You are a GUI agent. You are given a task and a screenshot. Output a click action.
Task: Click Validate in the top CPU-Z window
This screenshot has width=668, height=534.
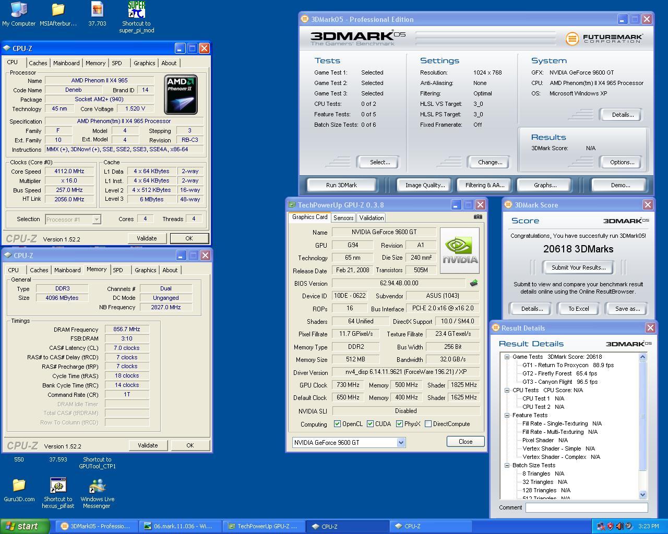147,238
